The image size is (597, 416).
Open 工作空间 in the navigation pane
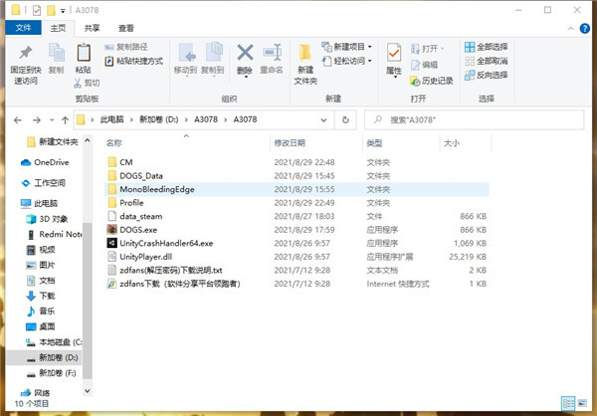click(x=43, y=183)
